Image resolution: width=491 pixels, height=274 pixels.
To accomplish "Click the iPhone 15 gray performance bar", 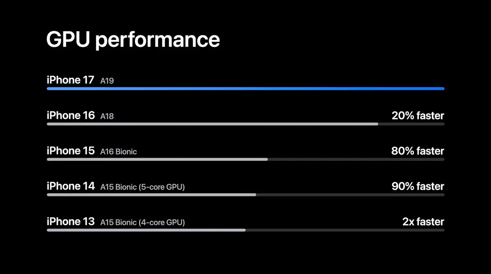I will click(157, 159).
